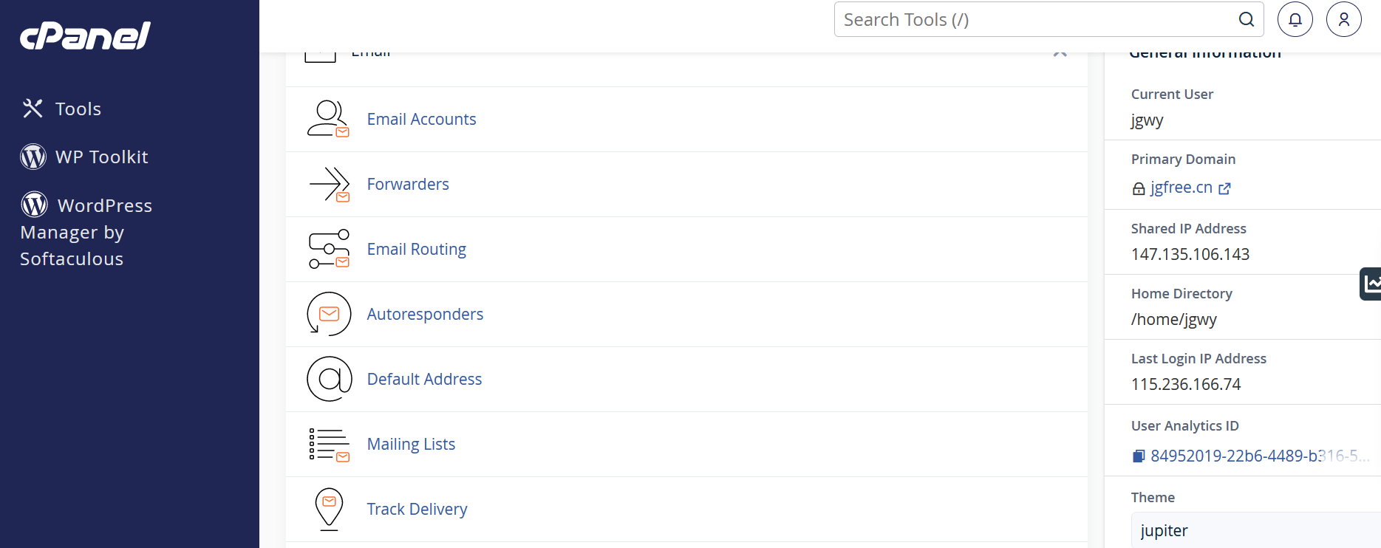Open the jgfree.cn primary domain link
The height and width of the screenshot is (548, 1381).
1181,188
